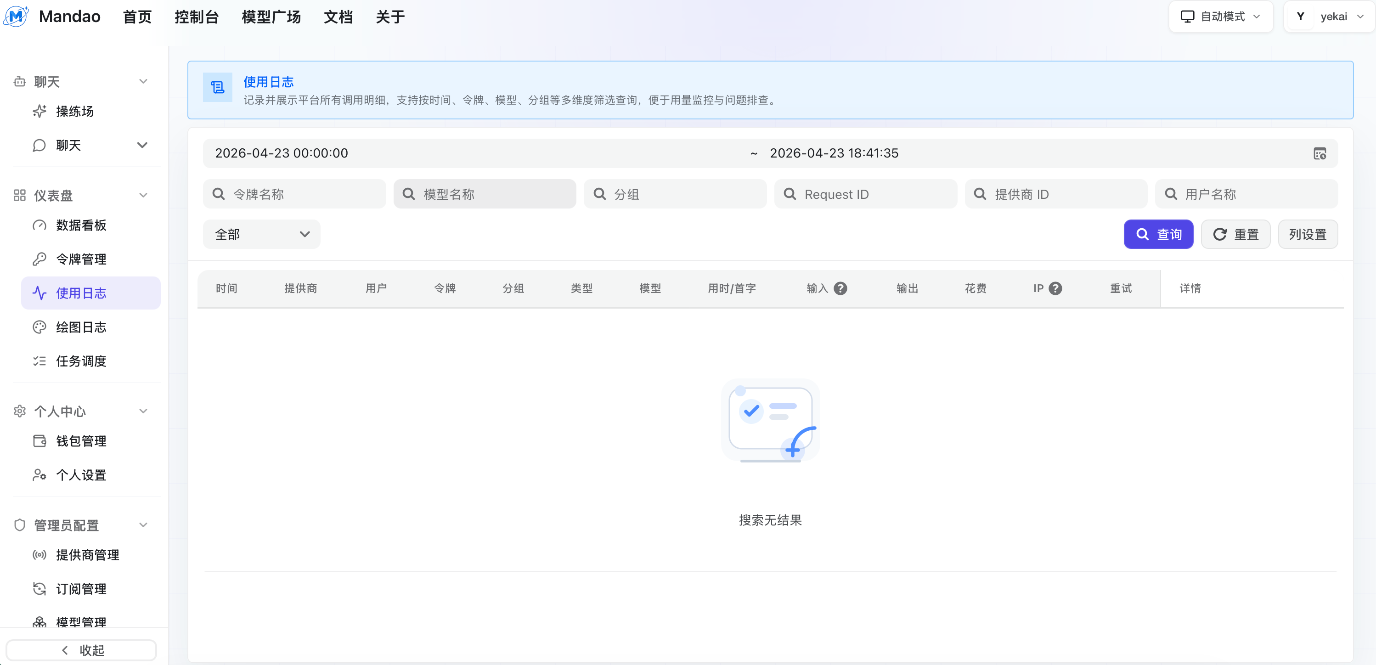
Task: Collapse the 管理员配置 section chevron
Action: click(x=143, y=525)
